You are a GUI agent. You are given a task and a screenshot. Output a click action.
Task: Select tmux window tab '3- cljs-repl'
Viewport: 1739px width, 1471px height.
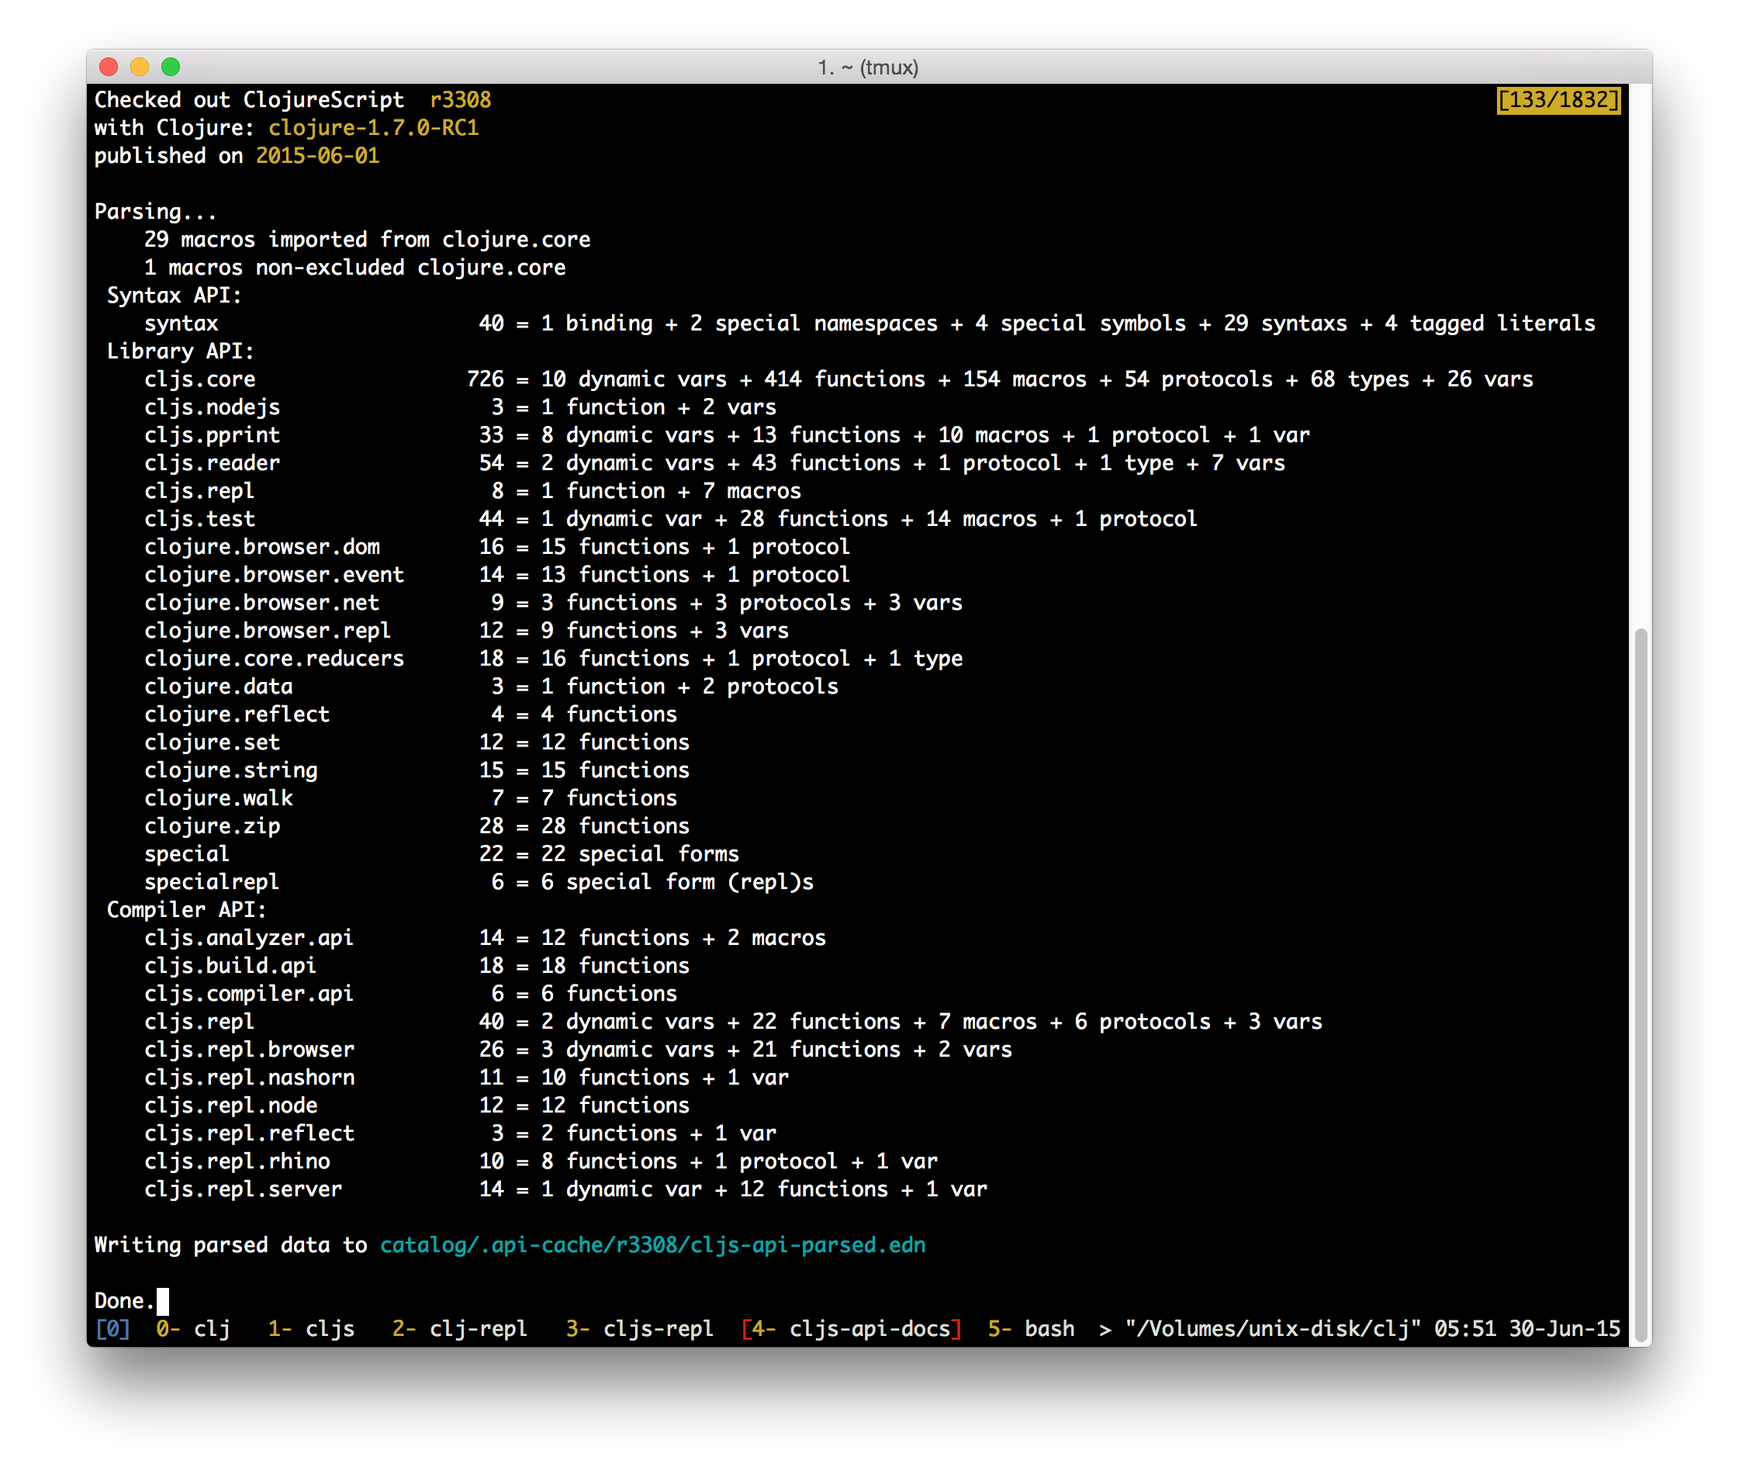(639, 1328)
